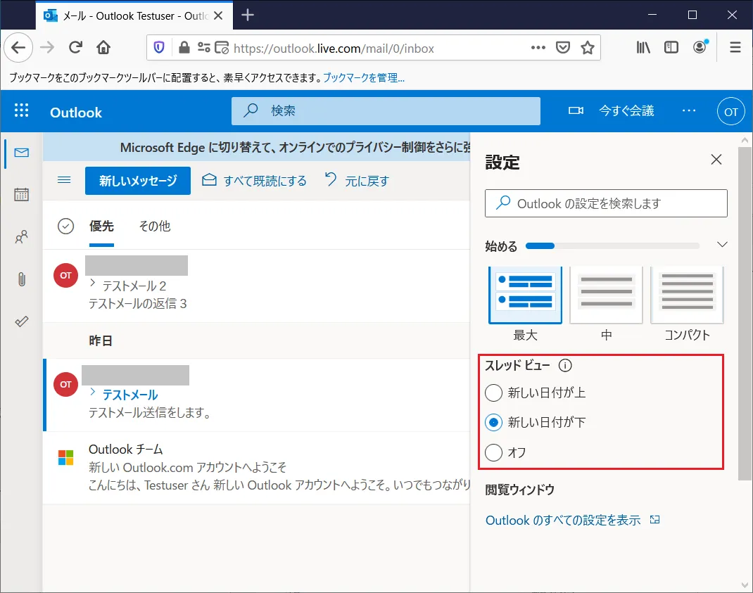Focus the Outlook 検索 search box
The height and width of the screenshot is (593, 753).
386,111
